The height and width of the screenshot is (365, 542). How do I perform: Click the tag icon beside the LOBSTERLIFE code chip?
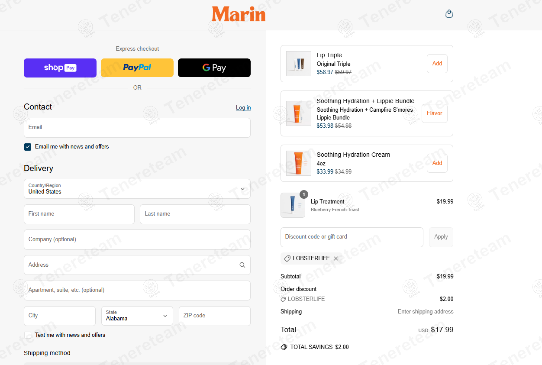287,258
